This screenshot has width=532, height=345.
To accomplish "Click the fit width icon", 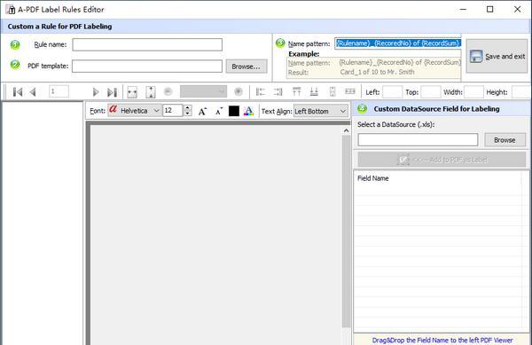I will pos(132,92).
